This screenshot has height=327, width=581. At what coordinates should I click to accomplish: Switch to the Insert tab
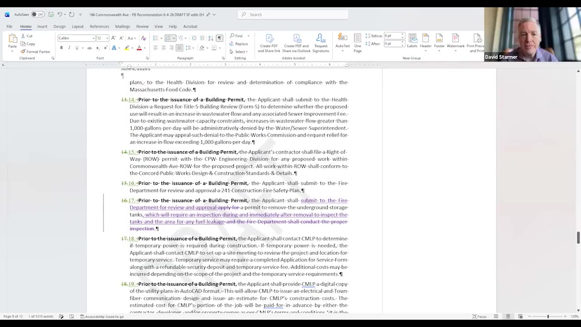[42, 26]
